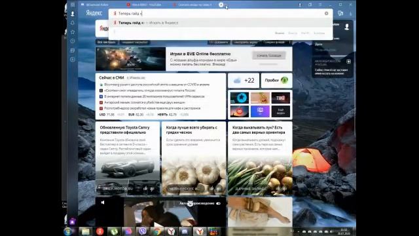The height and width of the screenshot is (236, 419).
Task: Select the 'Теперь гайд' search suggestion
Action: click(x=221, y=23)
